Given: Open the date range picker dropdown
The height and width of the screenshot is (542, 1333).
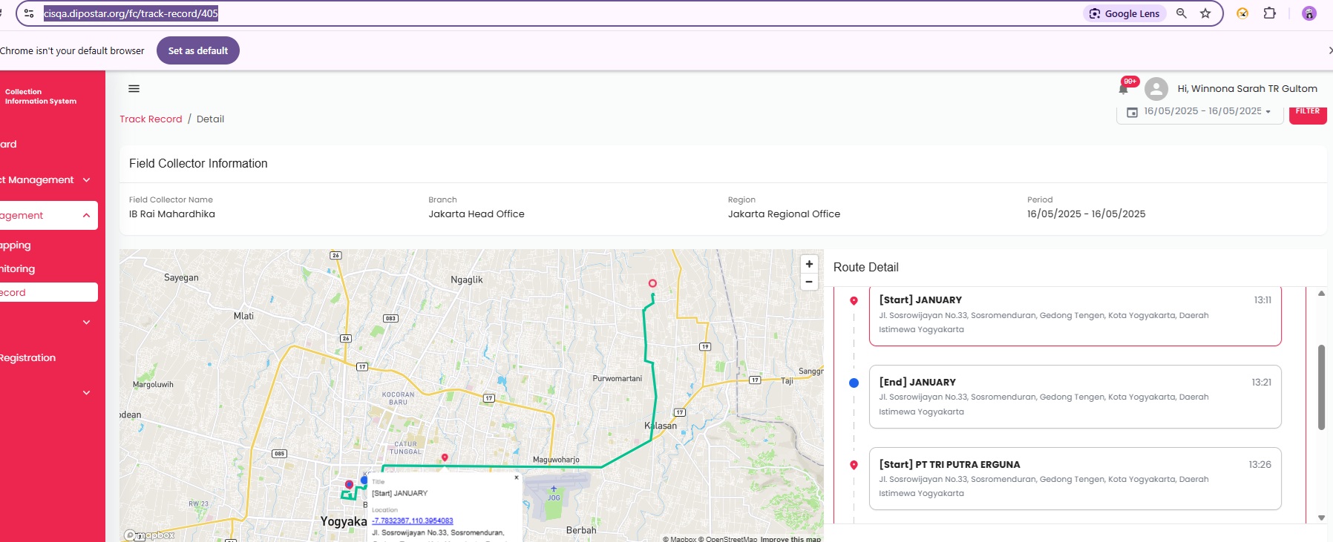Looking at the screenshot, I should coord(1199,111).
